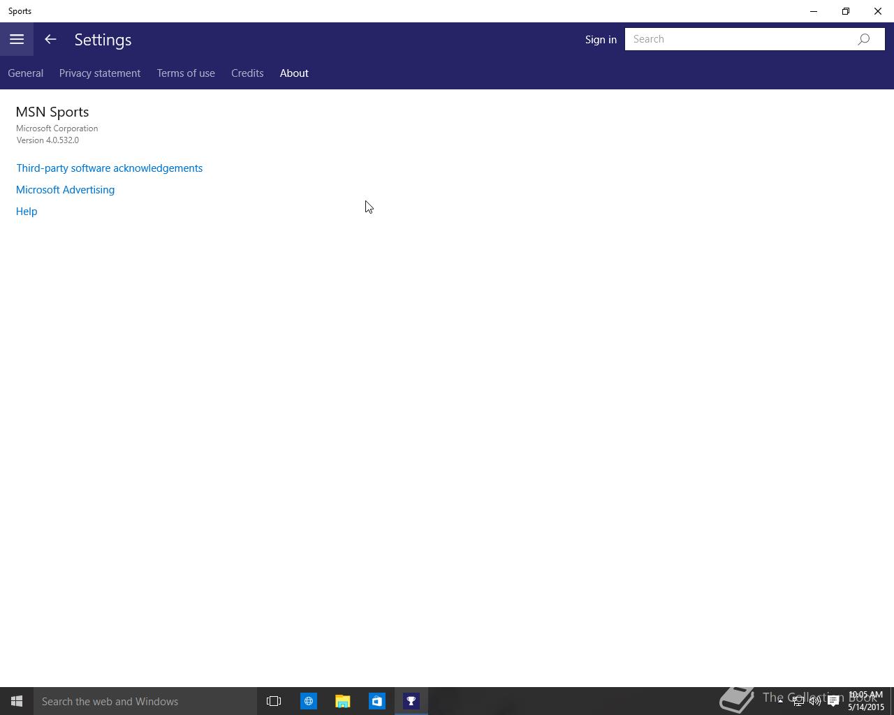Switch to the General tab
Viewport: 894px width, 715px height.
(x=26, y=73)
